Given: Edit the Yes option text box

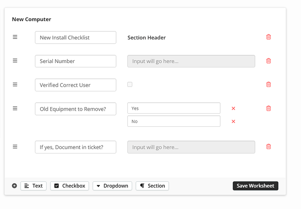Looking at the screenshot, I should coord(174,108).
